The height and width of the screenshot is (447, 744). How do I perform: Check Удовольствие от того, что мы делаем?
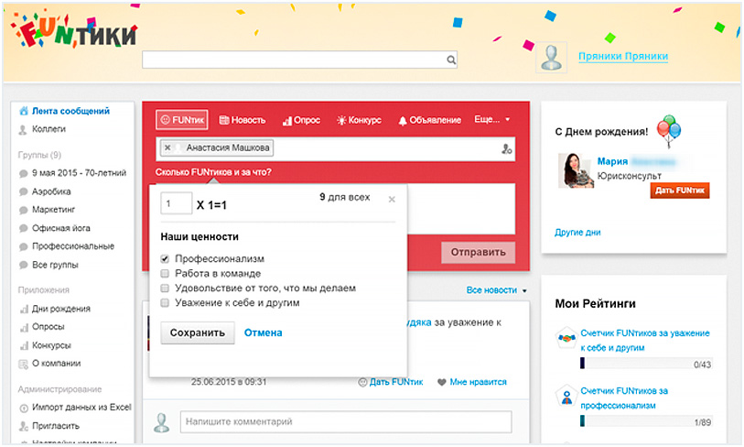coord(165,289)
